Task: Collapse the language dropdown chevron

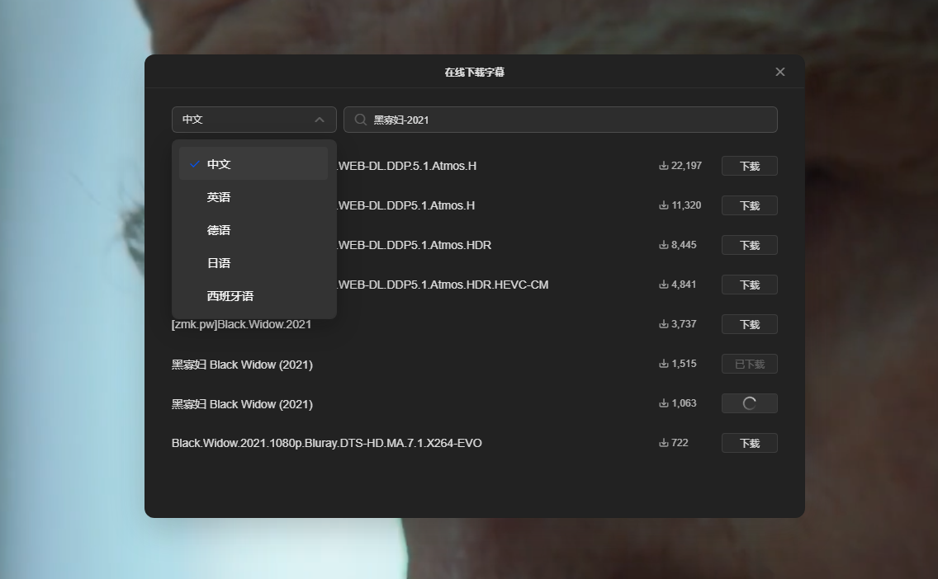Action: tap(320, 120)
